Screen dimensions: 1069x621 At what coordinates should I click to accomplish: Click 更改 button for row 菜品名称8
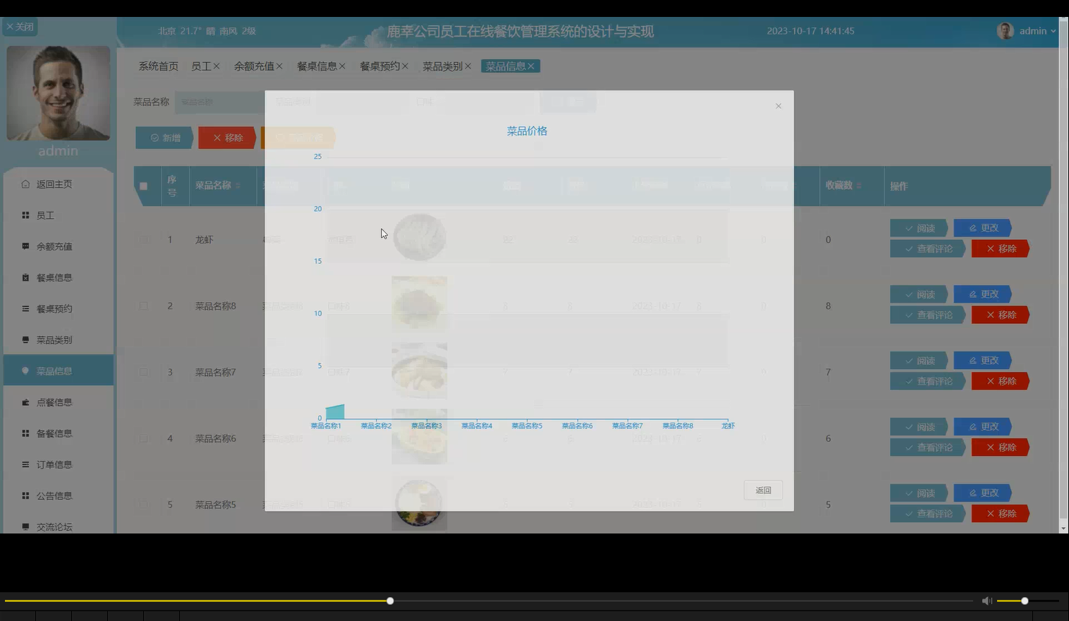(983, 294)
